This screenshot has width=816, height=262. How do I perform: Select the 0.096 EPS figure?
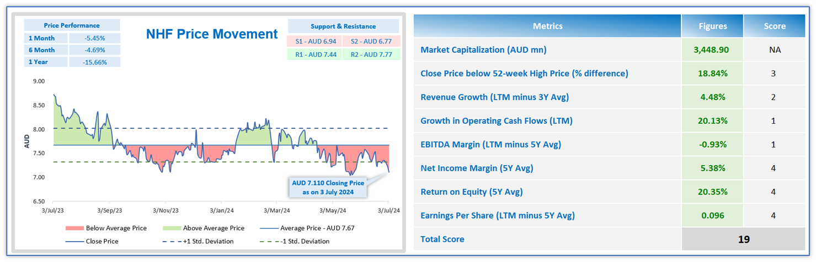(712, 215)
